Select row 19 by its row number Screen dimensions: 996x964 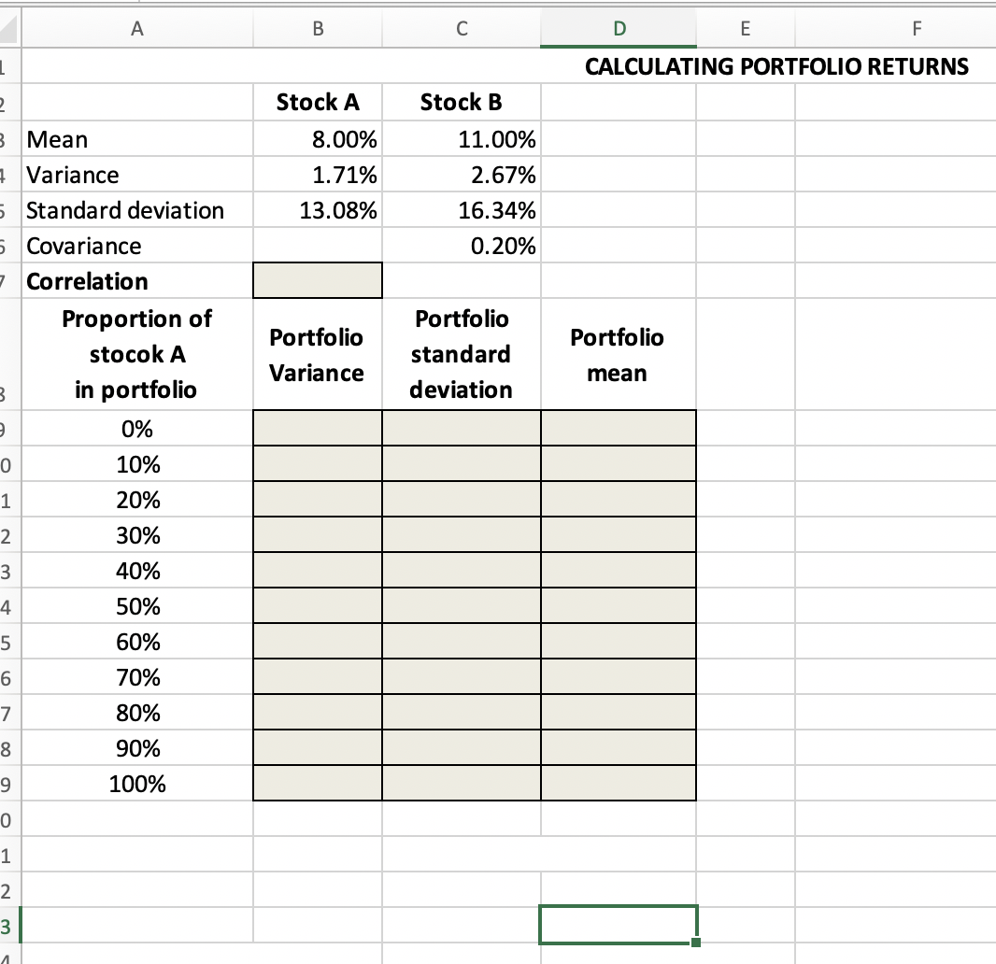coord(7,784)
